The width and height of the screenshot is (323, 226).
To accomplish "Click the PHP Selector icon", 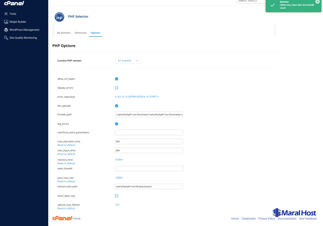I will coord(59,16).
